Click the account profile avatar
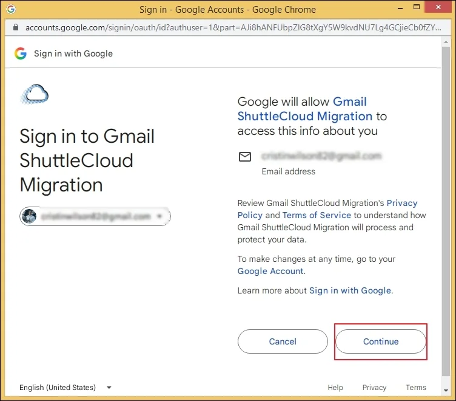 click(x=29, y=216)
